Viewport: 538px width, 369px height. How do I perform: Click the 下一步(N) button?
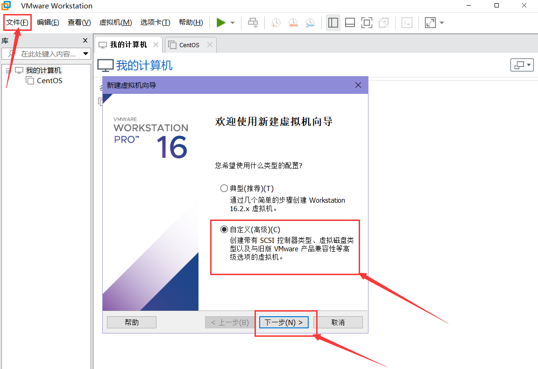[283, 322]
